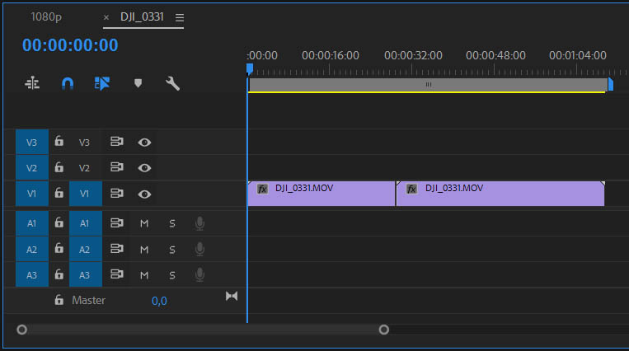Screen dimensions: 629x351
Task: Close the DJI_0331 sequence tab
Action: (x=106, y=17)
